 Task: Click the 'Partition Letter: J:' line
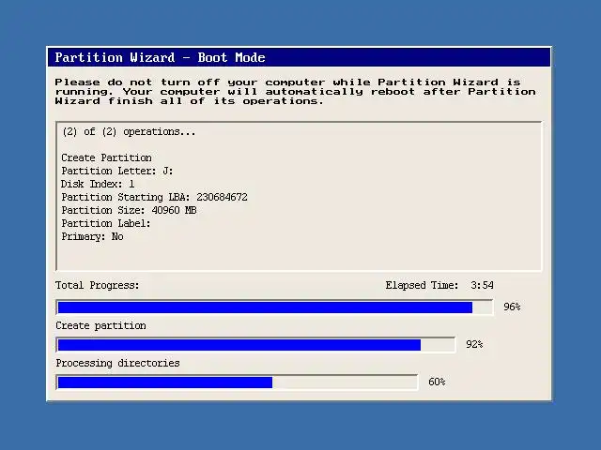point(117,171)
